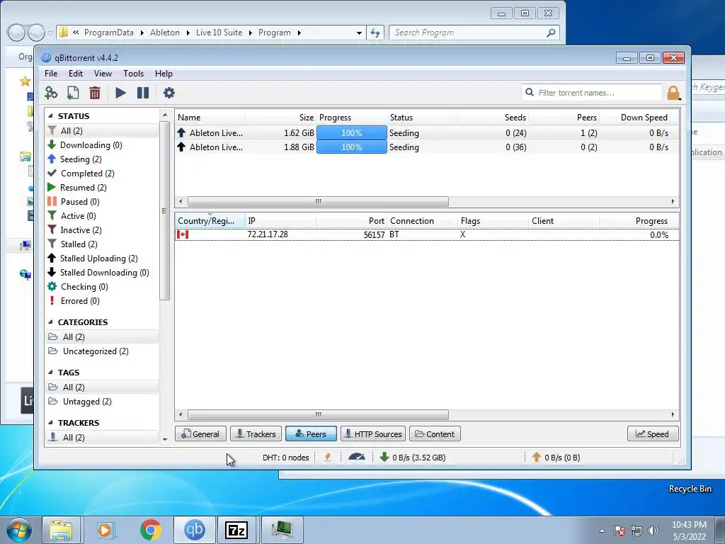
Task: Open Google Chrome from the taskbar
Action: 150,530
